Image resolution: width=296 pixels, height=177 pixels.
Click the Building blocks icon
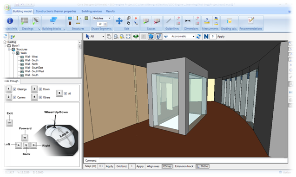pos(53,20)
